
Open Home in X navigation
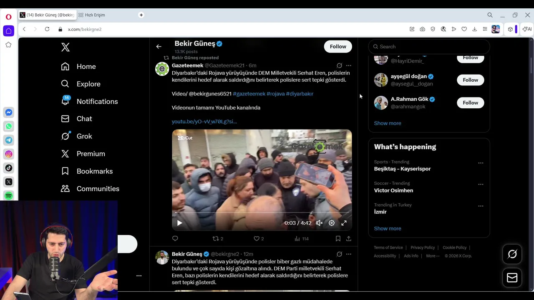(78, 67)
